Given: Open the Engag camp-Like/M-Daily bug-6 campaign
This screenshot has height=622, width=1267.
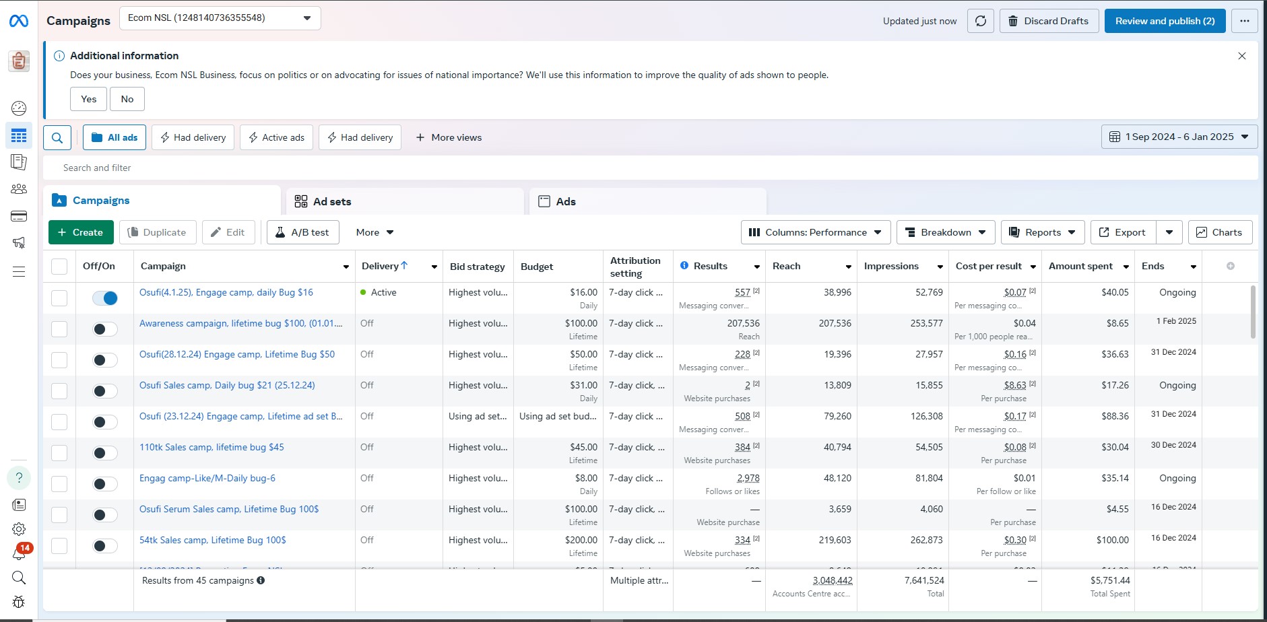Looking at the screenshot, I should click(207, 478).
